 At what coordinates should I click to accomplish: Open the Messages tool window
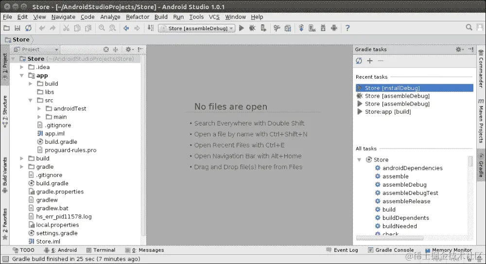click(144, 250)
